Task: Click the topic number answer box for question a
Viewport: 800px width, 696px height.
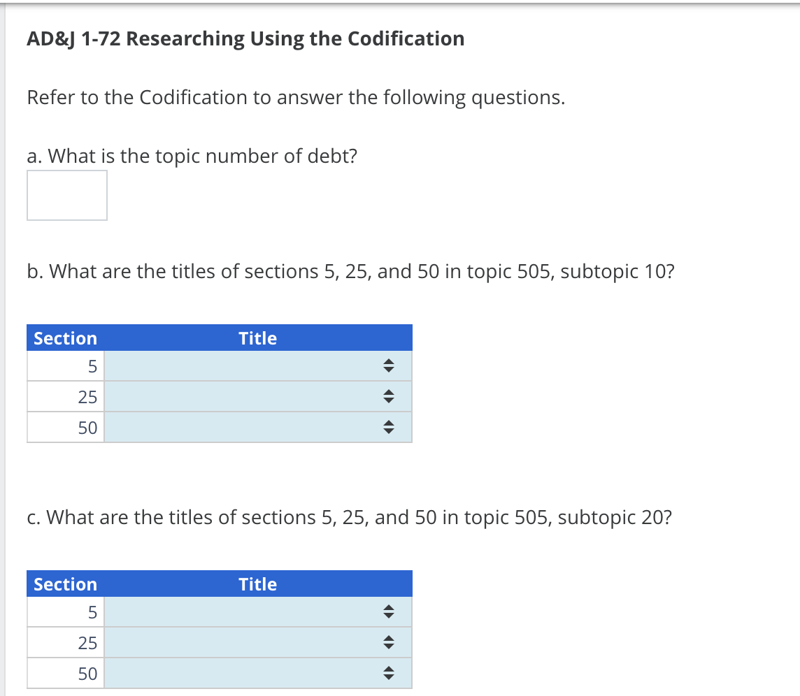Action: [x=66, y=195]
